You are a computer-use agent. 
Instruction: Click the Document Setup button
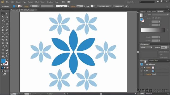(x=104, y=6)
